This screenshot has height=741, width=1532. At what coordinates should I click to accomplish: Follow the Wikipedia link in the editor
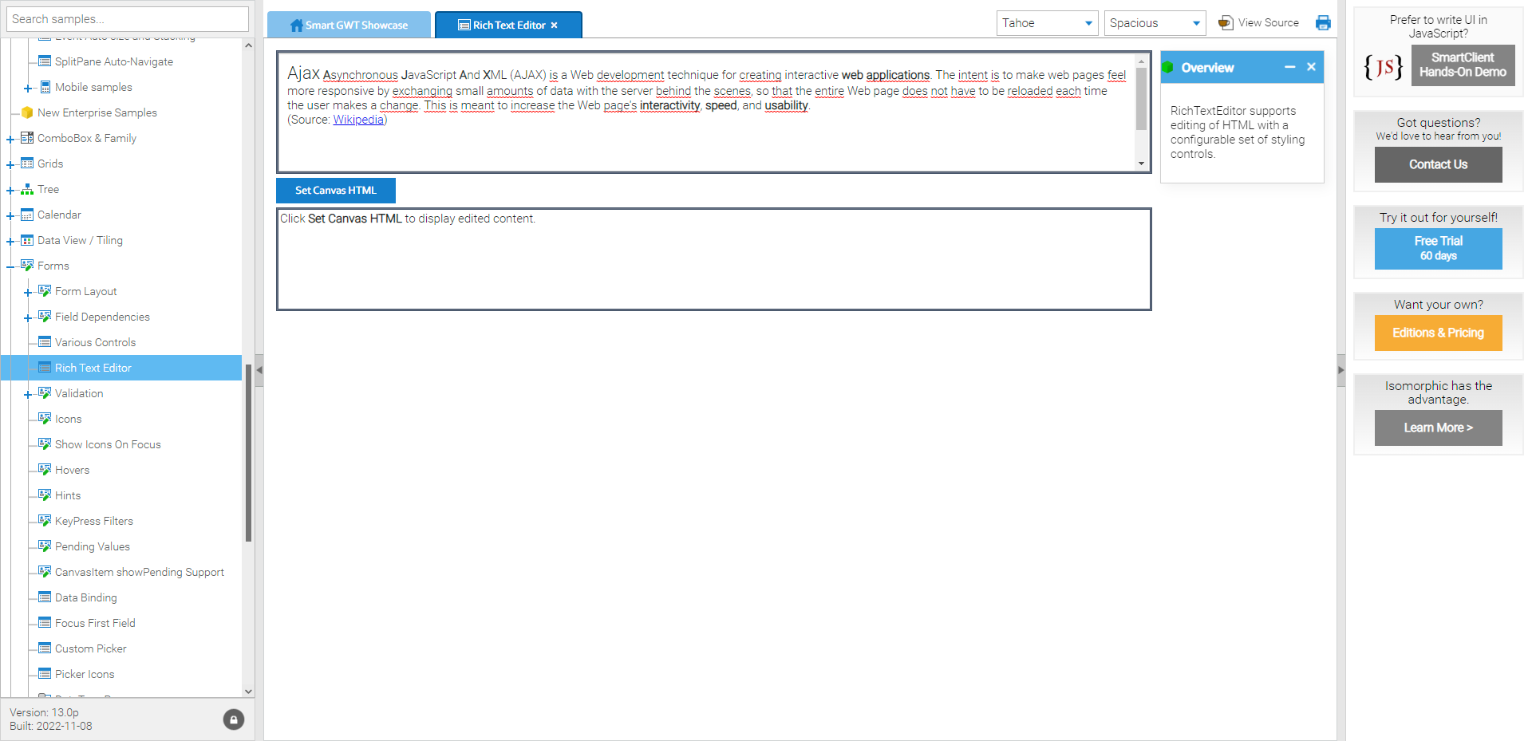point(357,120)
